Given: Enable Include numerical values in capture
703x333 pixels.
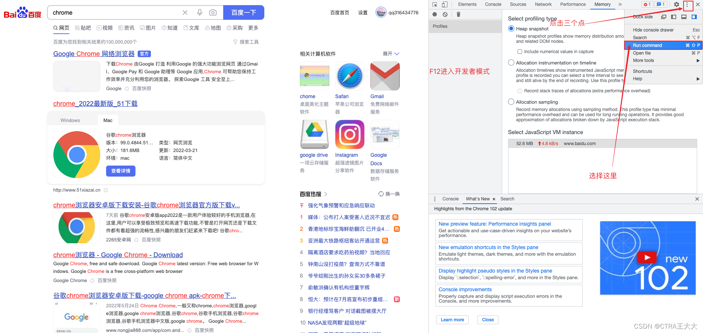Looking at the screenshot, I should pyautogui.click(x=519, y=52).
